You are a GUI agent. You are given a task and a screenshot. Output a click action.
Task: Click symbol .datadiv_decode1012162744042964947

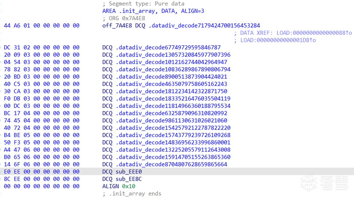171,62
